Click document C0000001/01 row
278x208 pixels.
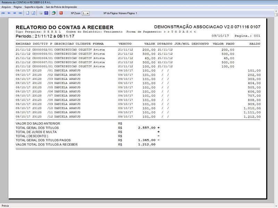tap(125, 67)
